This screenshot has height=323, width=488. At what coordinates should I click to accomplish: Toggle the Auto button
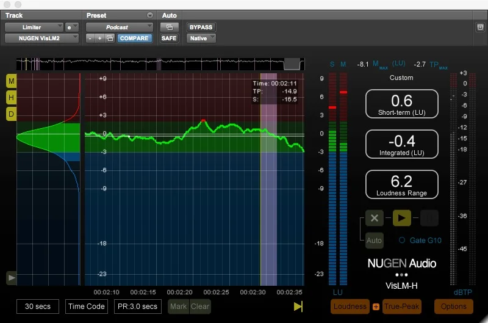pyautogui.click(x=374, y=241)
